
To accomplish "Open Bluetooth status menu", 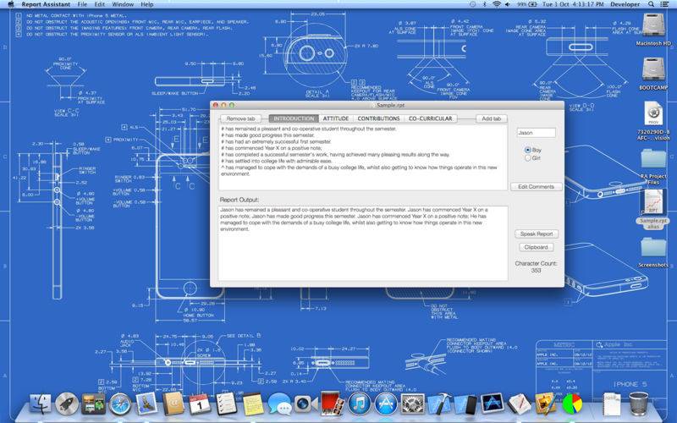I will click(x=484, y=4).
